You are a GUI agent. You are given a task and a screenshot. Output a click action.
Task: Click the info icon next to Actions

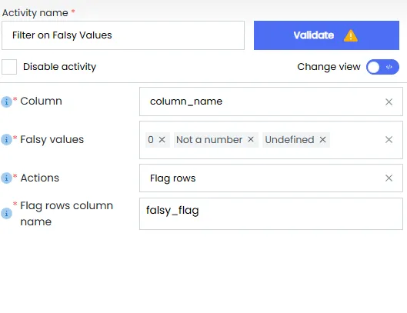6,178
